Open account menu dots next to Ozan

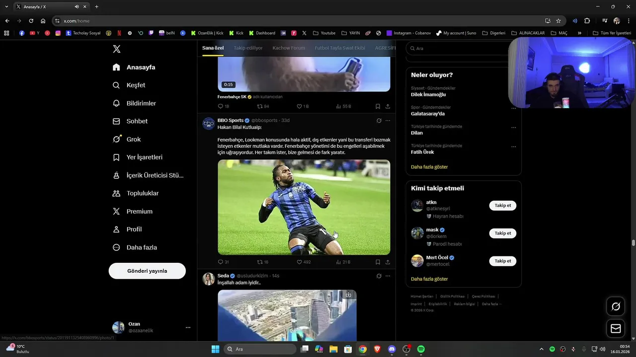[x=188, y=328]
